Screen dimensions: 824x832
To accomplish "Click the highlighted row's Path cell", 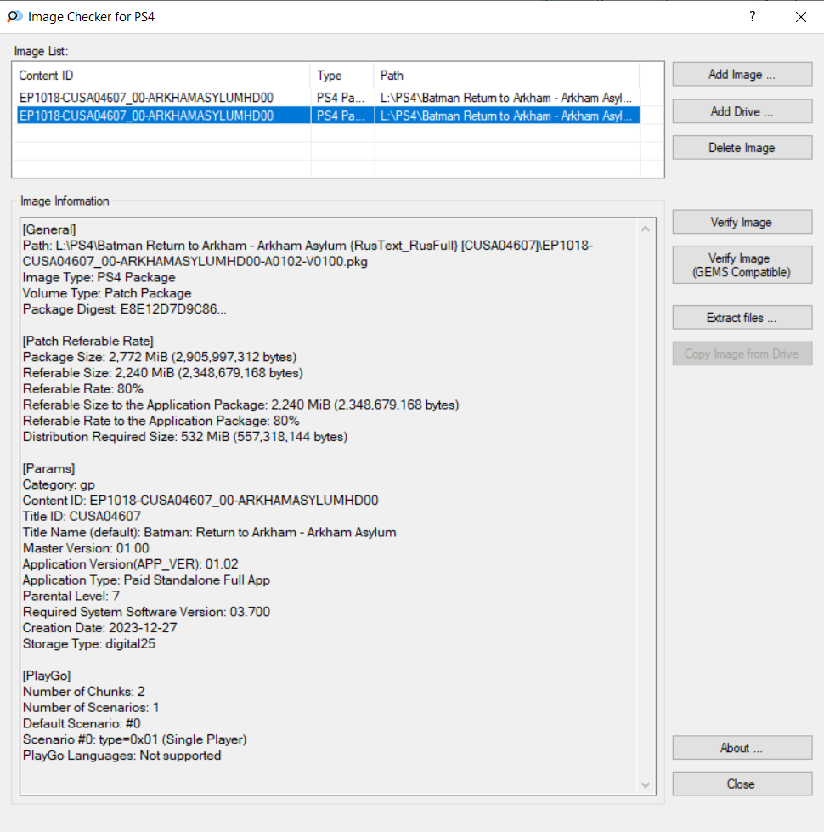I will [506, 116].
